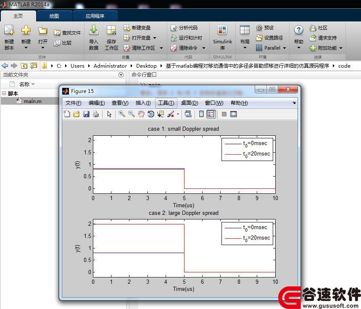Select the Brush data tool
Screen dimensions: 361x309
[171, 114]
